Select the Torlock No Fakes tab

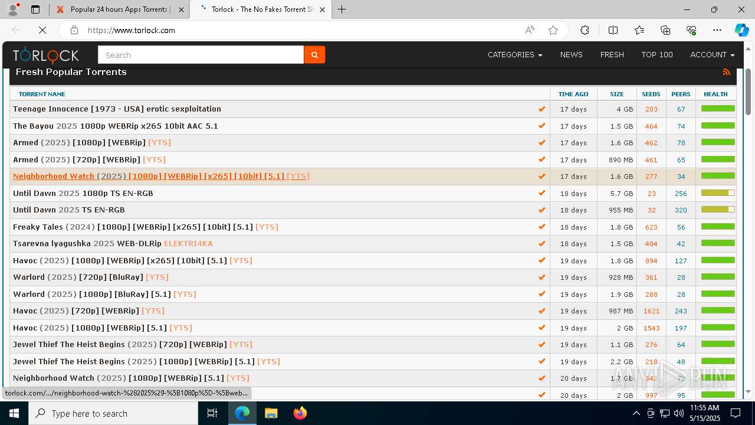tap(260, 9)
